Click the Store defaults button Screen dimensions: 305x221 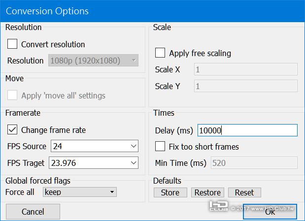[170, 192]
